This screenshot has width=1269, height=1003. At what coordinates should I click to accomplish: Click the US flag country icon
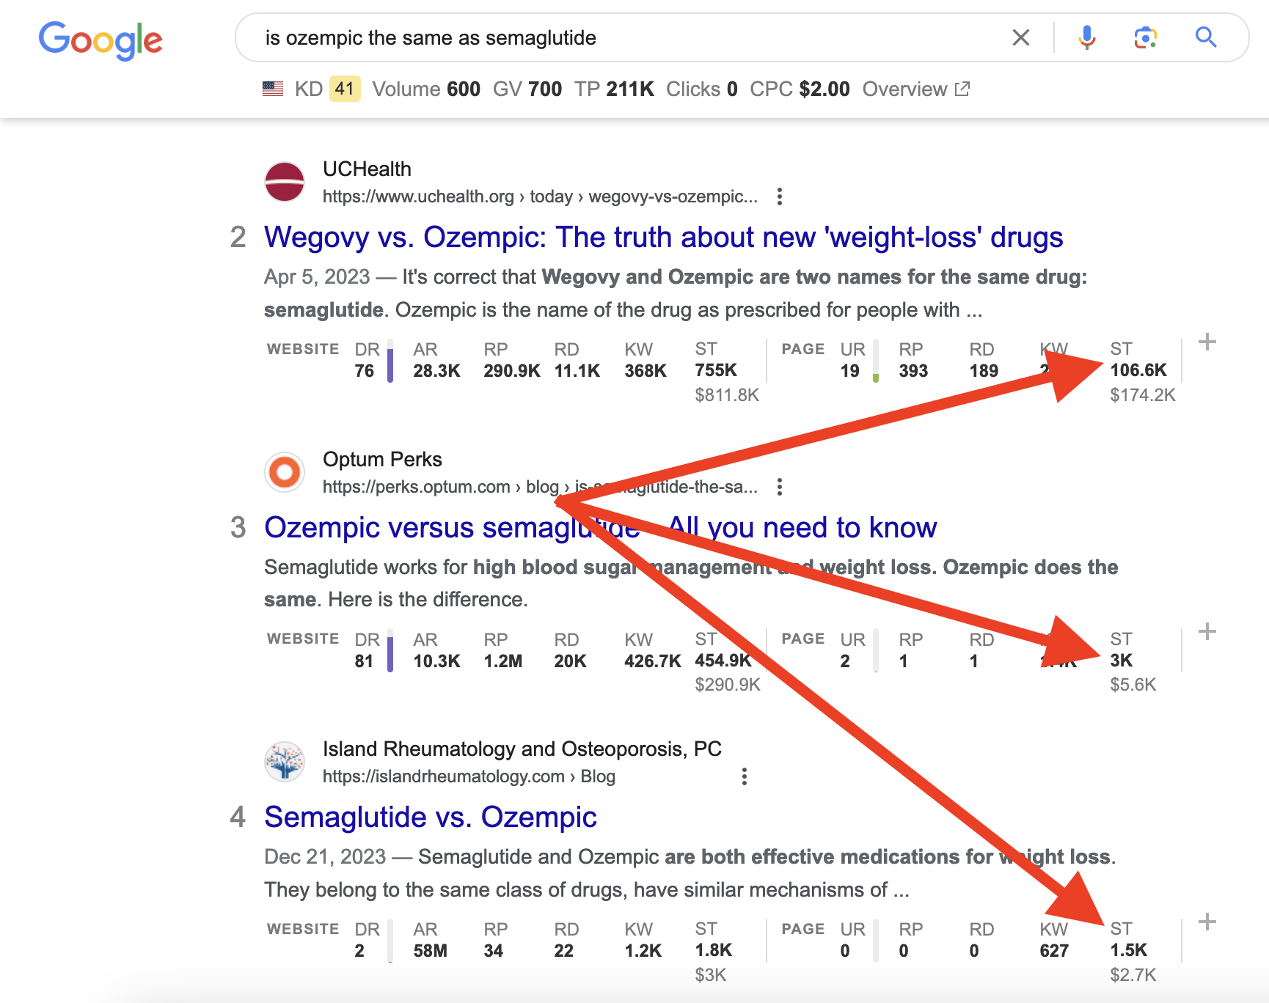pos(273,89)
